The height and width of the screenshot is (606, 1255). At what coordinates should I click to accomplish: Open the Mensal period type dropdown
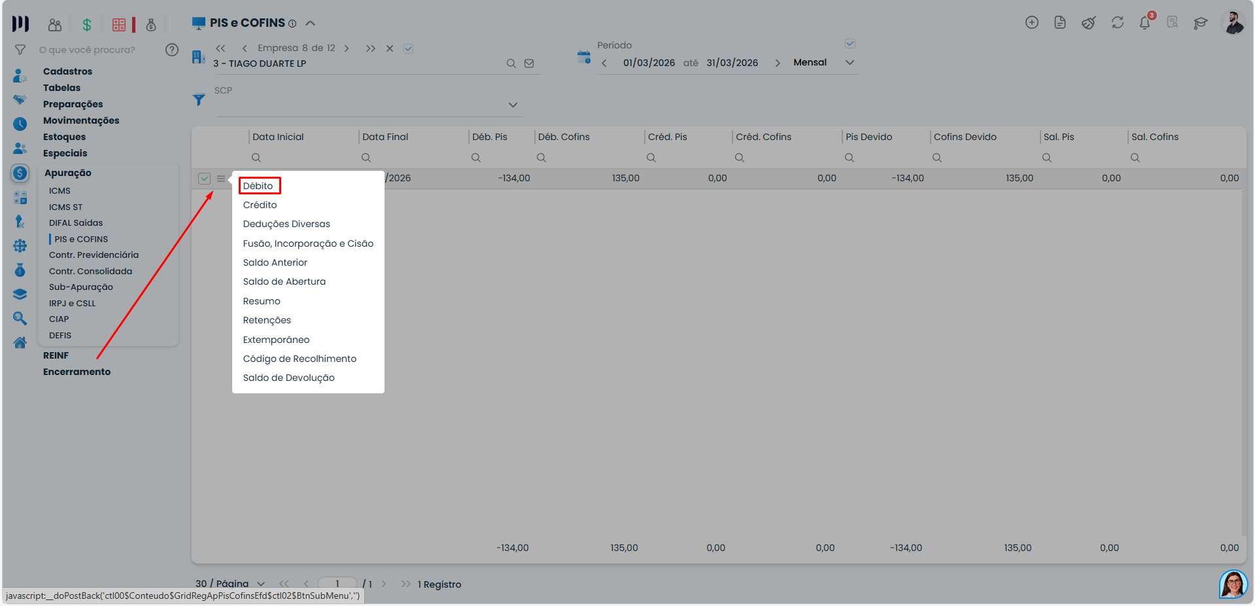click(x=850, y=63)
